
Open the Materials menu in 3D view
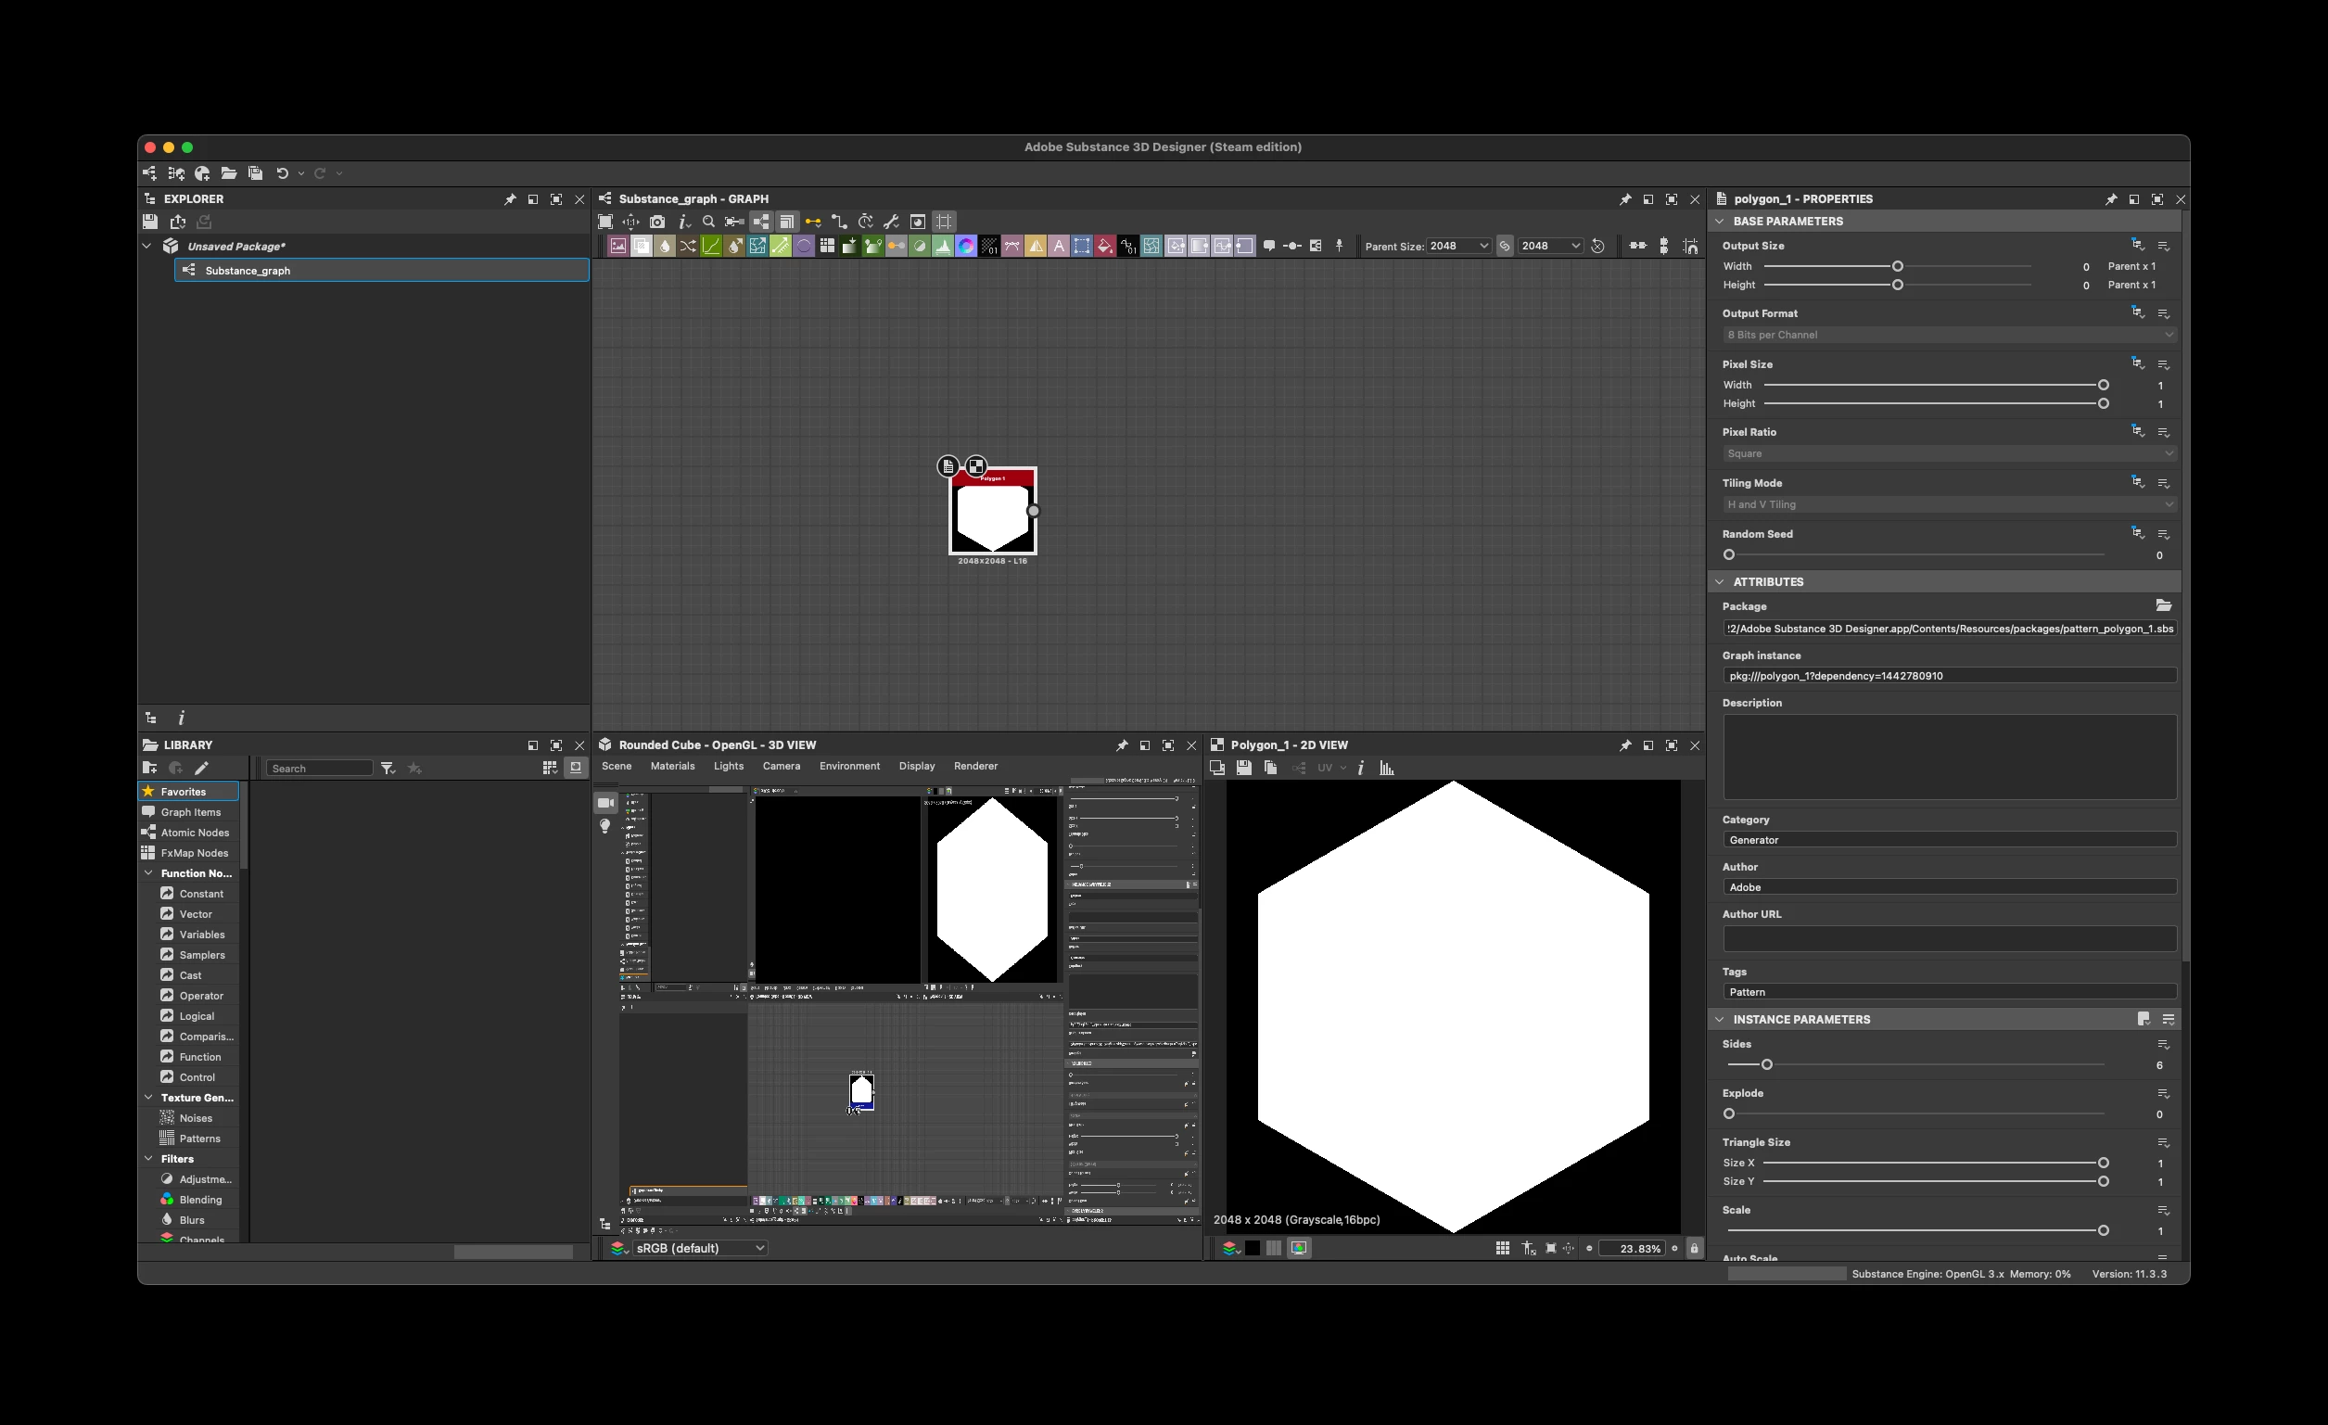coord(672,767)
